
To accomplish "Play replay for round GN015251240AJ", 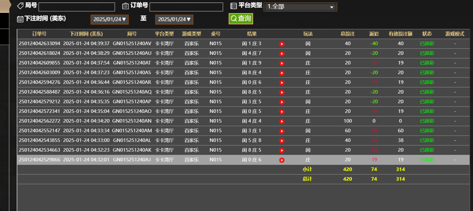I will click(282, 159).
